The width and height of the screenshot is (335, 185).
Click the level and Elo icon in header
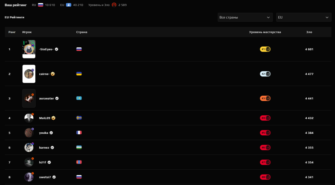(x=114, y=5)
